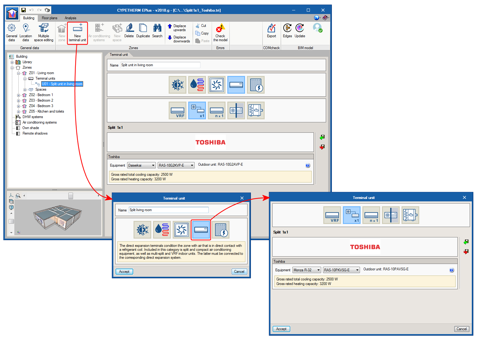477x339 pixels.
Task: Click Toshiba logo in right dialog
Action: coord(365,247)
